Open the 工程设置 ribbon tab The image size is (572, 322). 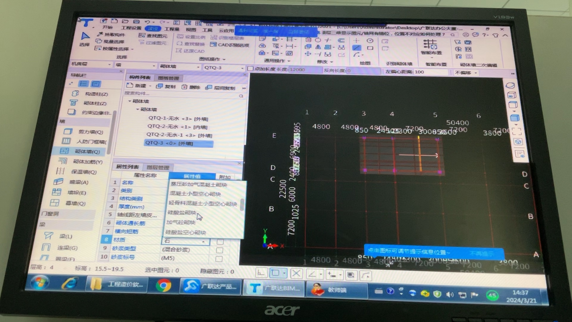click(x=131, y=28)
